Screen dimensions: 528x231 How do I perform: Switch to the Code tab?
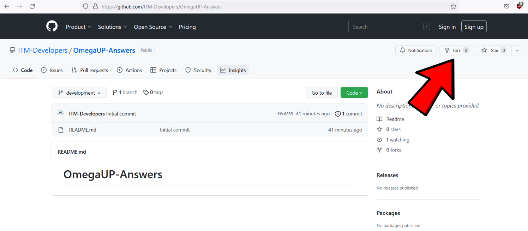pos(22,70)
